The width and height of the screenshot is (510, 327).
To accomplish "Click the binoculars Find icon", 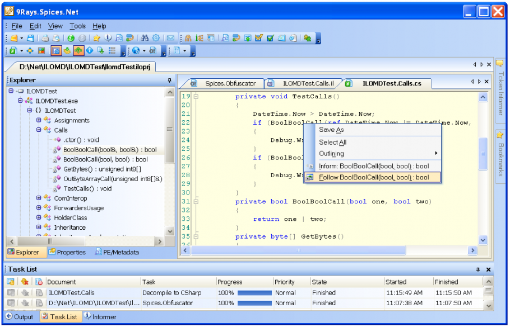I will 145,38.
